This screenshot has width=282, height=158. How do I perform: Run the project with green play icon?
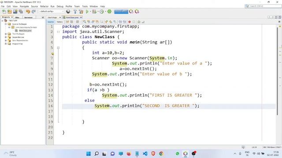[87, 12]
